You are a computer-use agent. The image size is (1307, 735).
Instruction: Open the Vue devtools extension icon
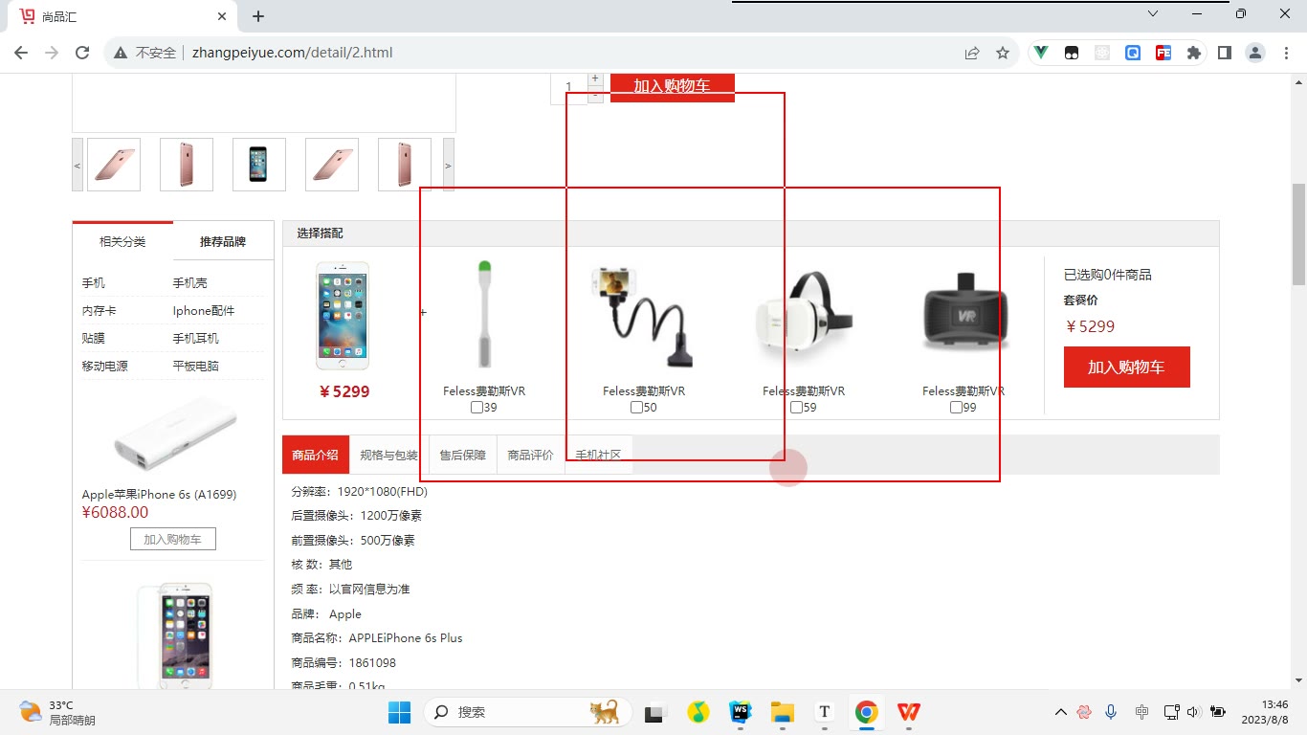(x=1041, y=53)
